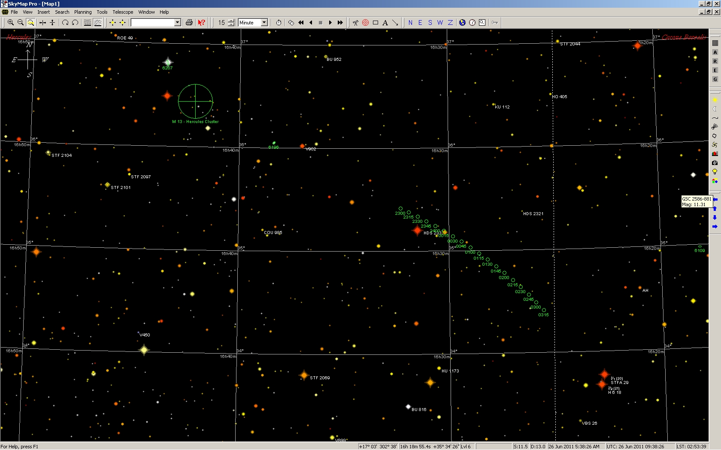Toggle the R labels sidebar button

(x=715, y=61)
